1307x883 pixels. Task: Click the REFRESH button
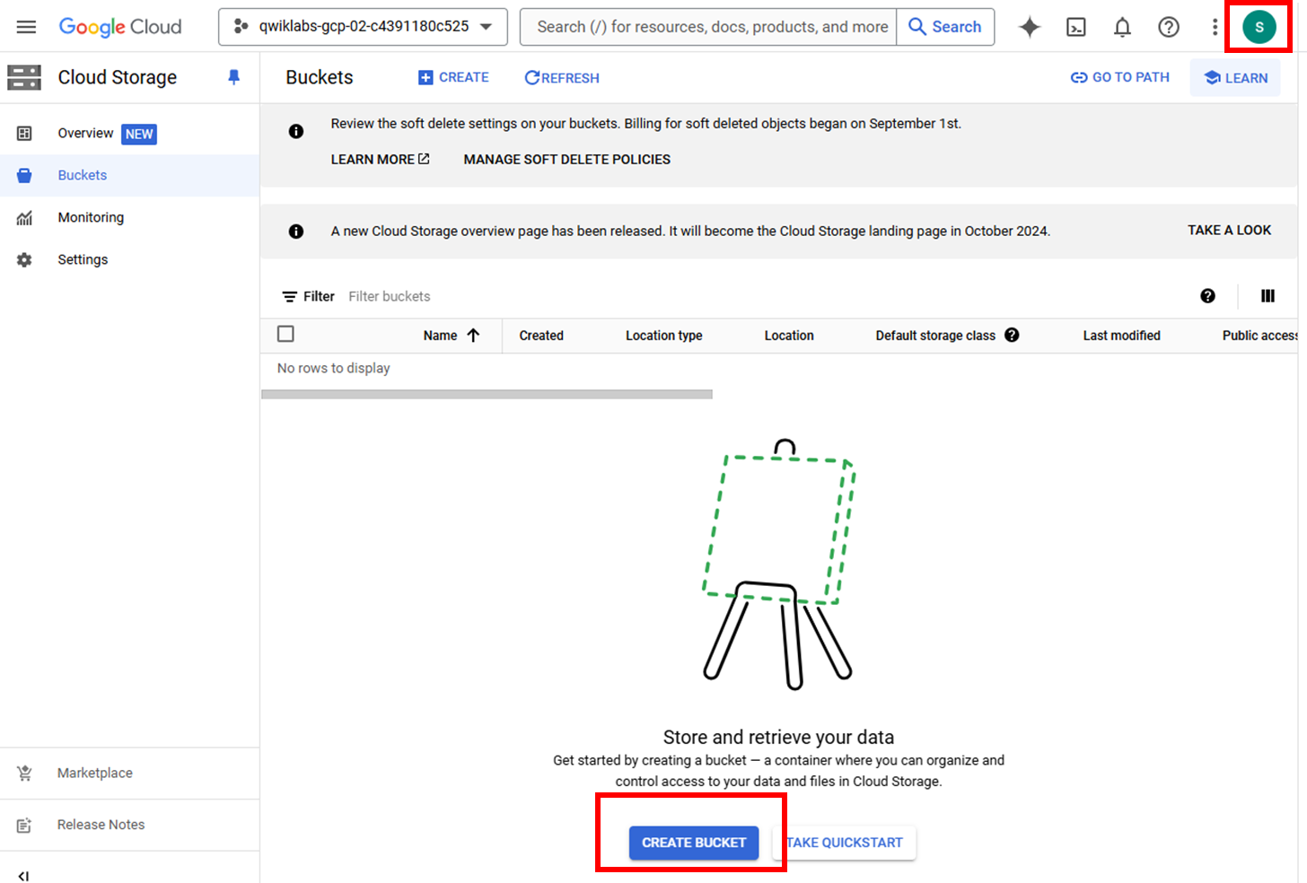click(x=562, y=78)
